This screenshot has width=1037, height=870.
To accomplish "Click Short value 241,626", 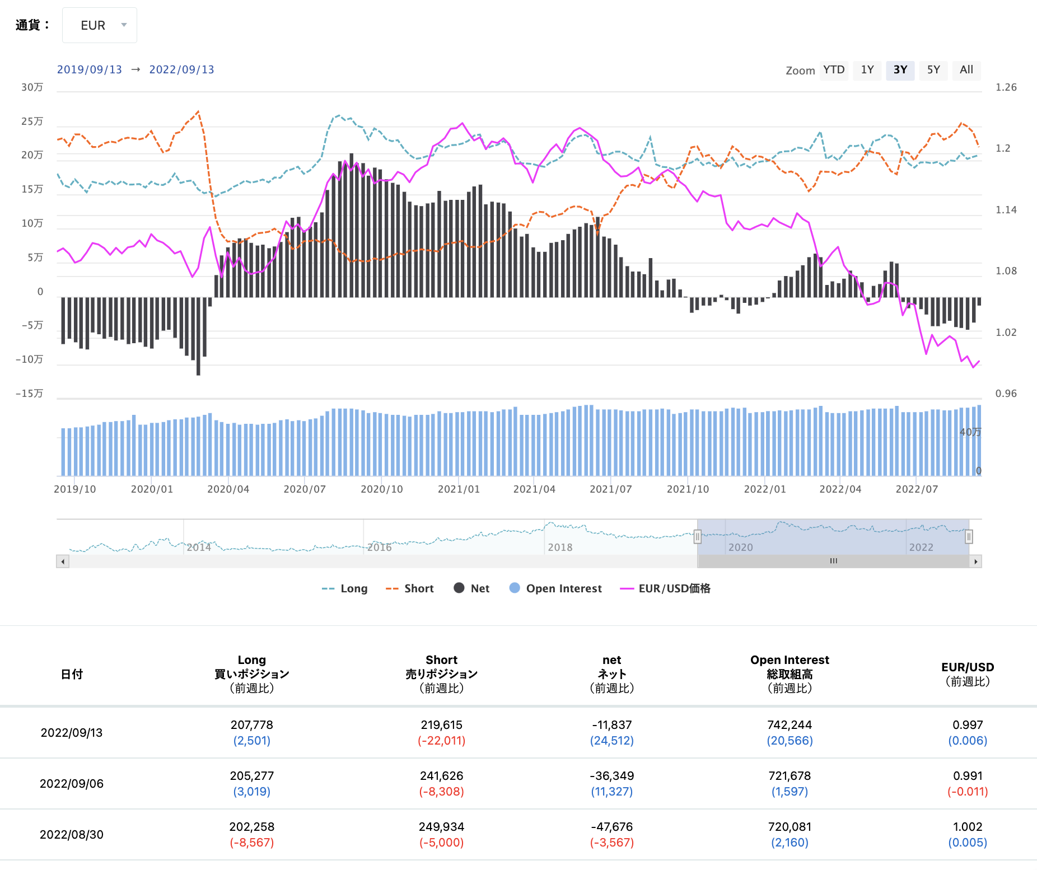I will tap(442, 776).
